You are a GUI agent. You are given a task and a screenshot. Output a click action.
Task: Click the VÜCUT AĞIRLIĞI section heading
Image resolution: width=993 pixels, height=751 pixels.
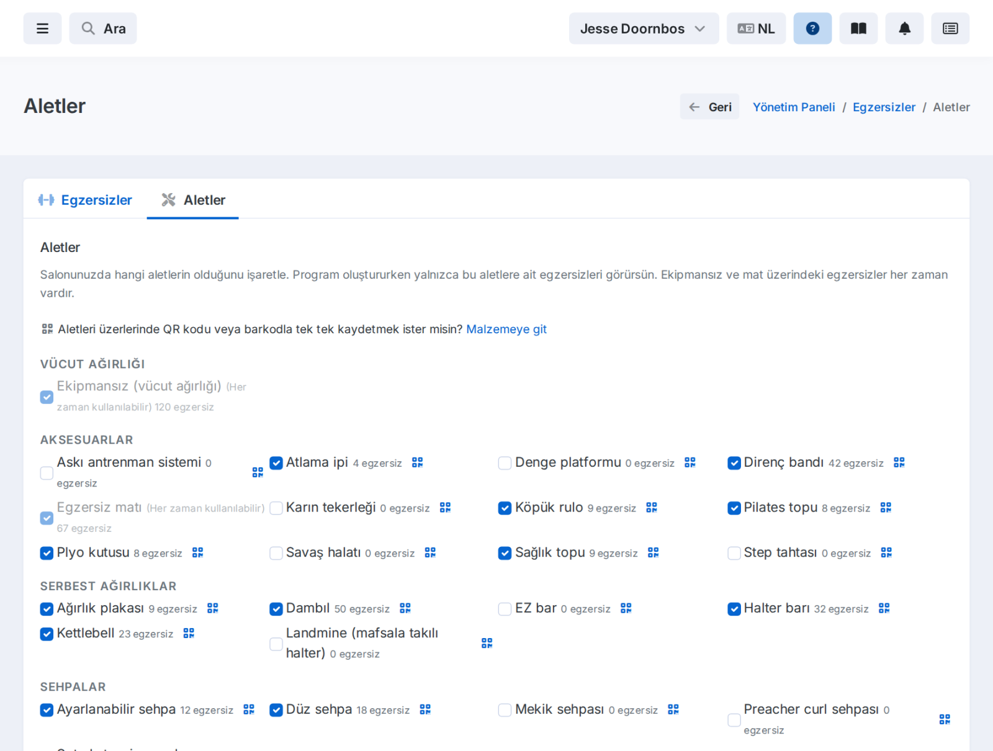pos(92,364)
